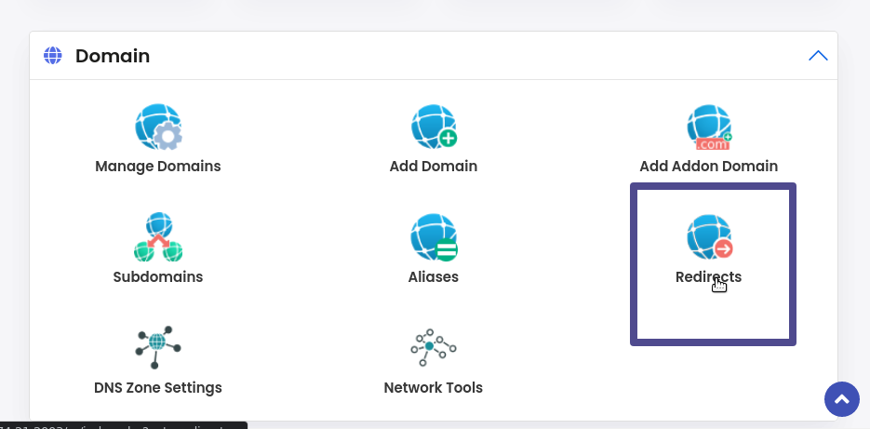Click the Aliases globe icon
The width and height of the screenshot is (870, 429).
[434, 237]
